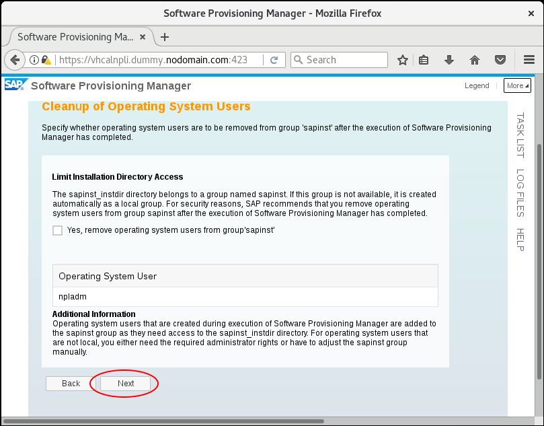
Task: Open the LOG FILES side tab
Action: (x=520, y=193)
